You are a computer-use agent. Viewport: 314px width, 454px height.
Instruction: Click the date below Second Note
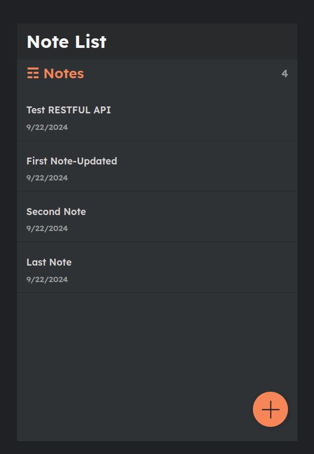point(47,228)
